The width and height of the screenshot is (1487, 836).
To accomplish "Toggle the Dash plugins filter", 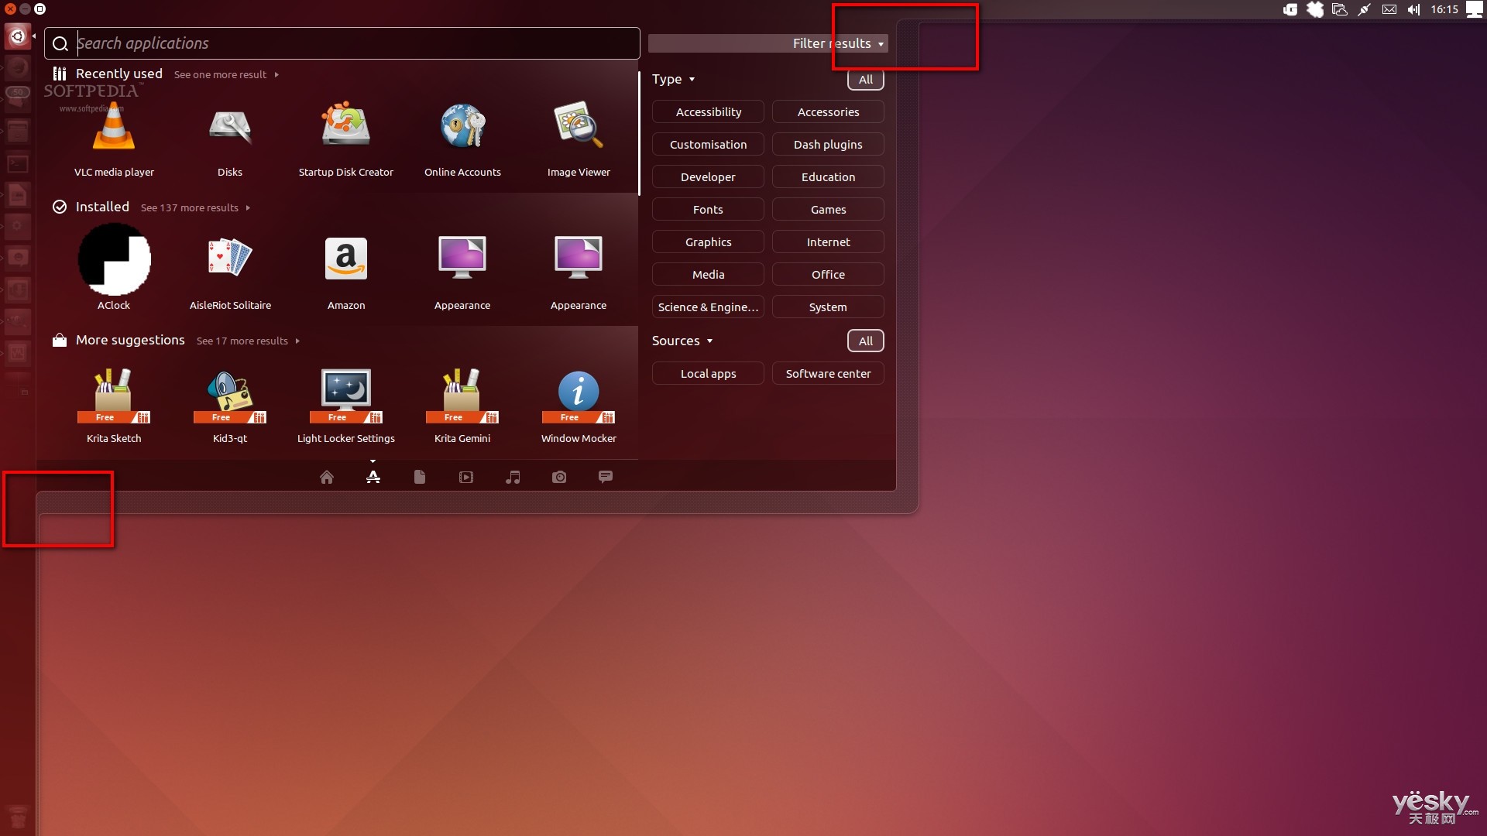I will [828, 145].
